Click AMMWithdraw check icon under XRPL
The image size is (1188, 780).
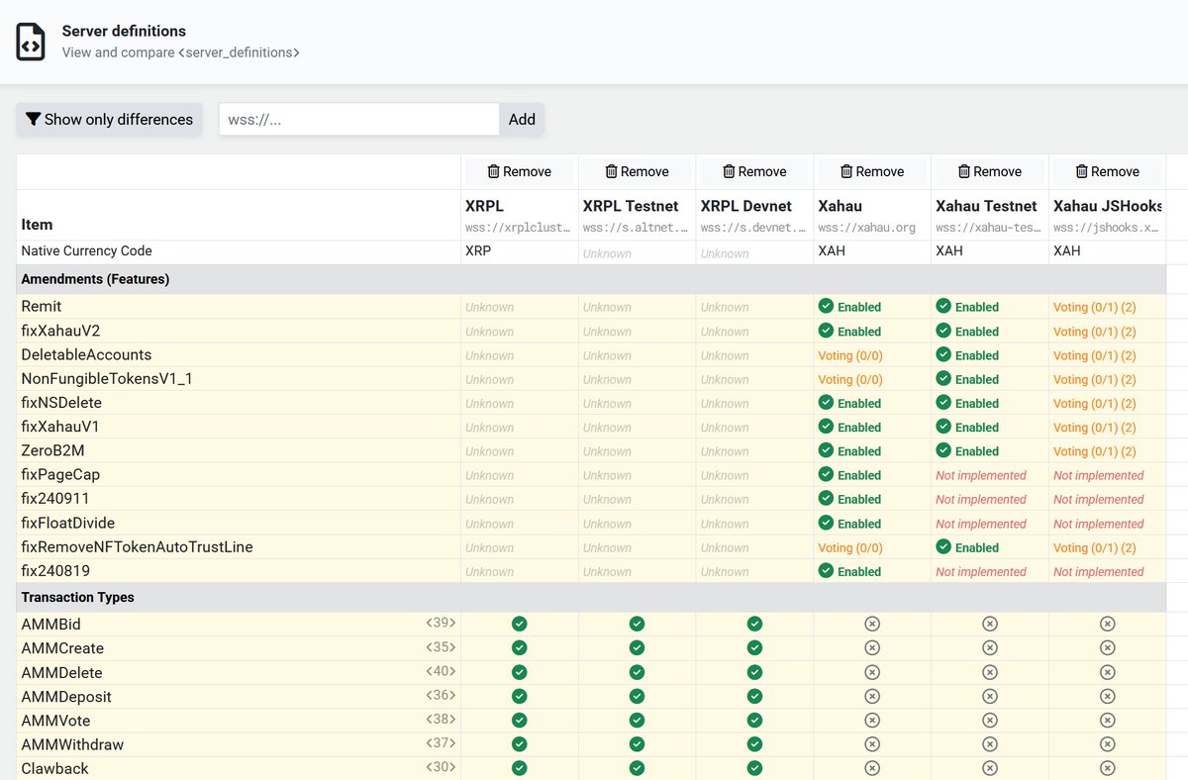pos(519,744)
